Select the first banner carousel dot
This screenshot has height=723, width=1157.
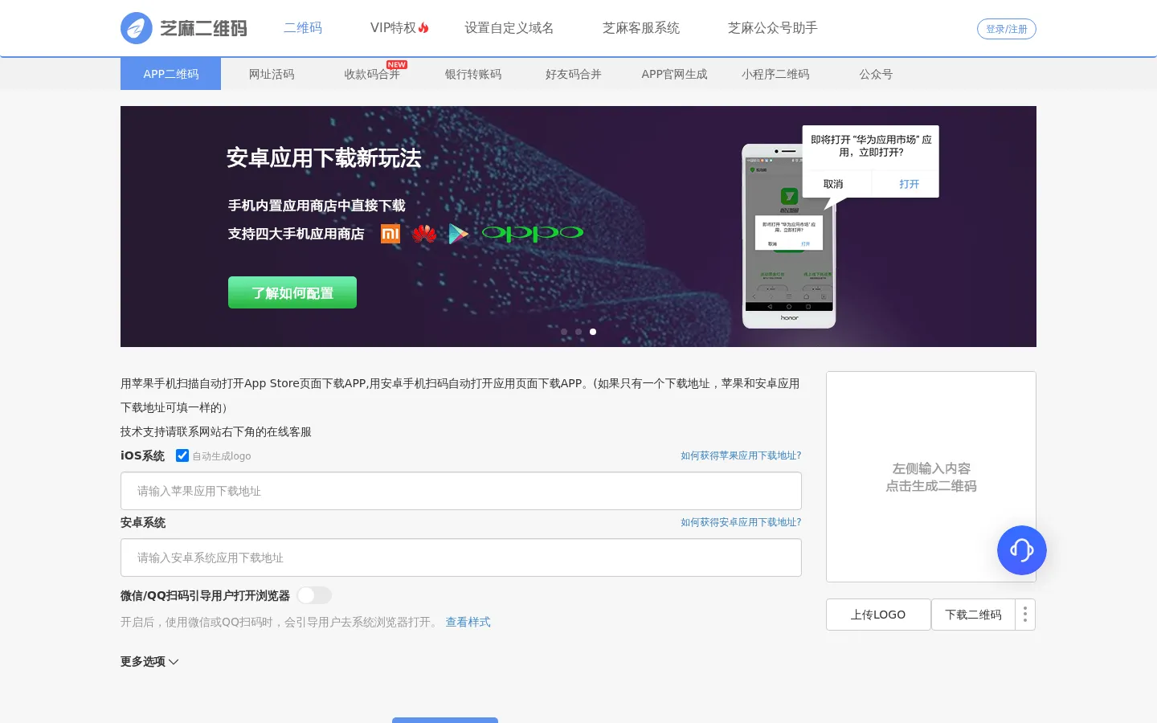click(564, 332)
